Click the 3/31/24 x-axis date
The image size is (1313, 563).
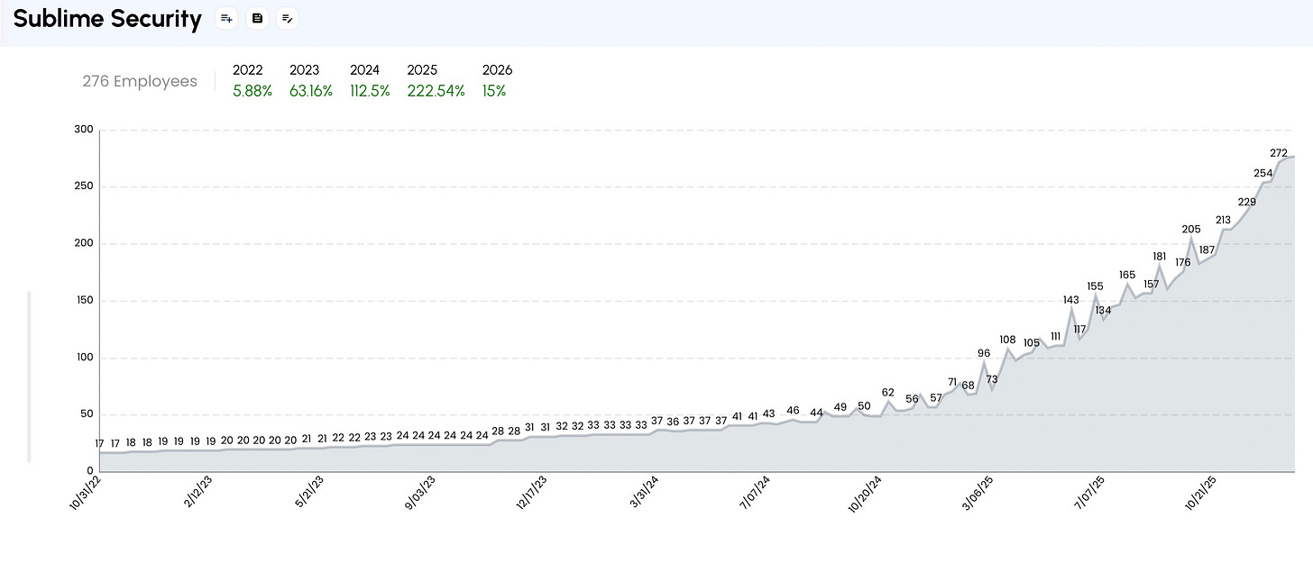point(646,492)
